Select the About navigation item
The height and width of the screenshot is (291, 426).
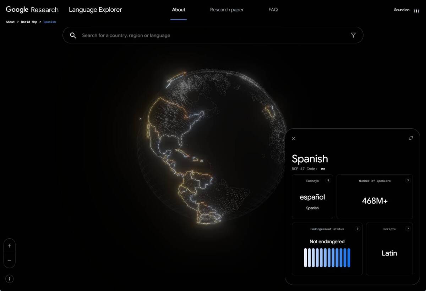[179, 10]
